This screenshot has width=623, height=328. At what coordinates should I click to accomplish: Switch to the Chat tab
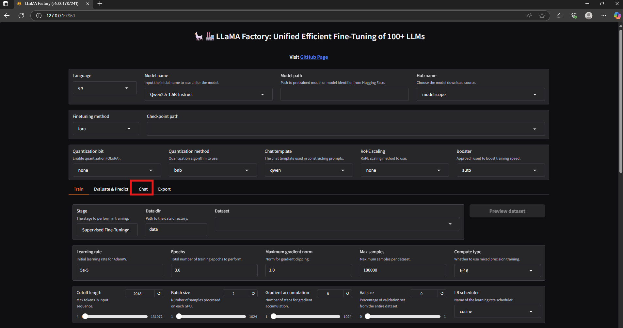coord(143,189)
